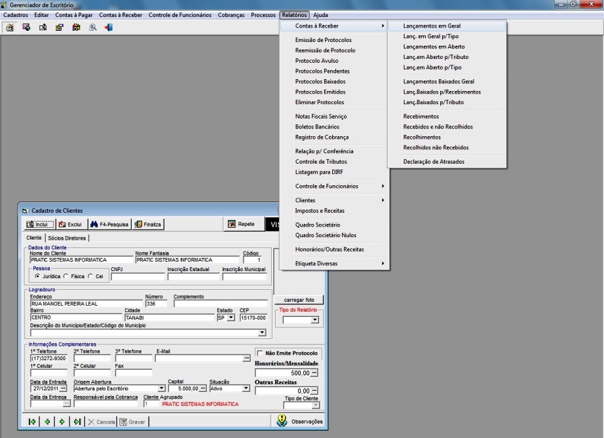Screen dimensions: 604x438
Task: Click the F4-Pesquisa binoculars button
Action: pyautogui.click(x=109, y=224)
